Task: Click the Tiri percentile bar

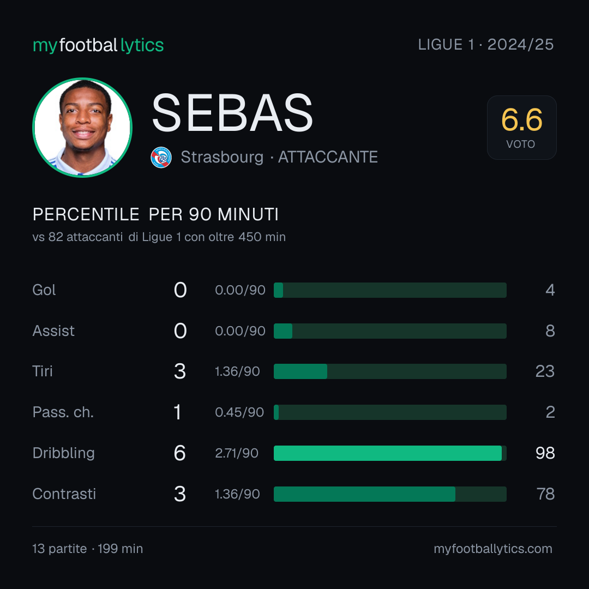Action: coord(390,371)
